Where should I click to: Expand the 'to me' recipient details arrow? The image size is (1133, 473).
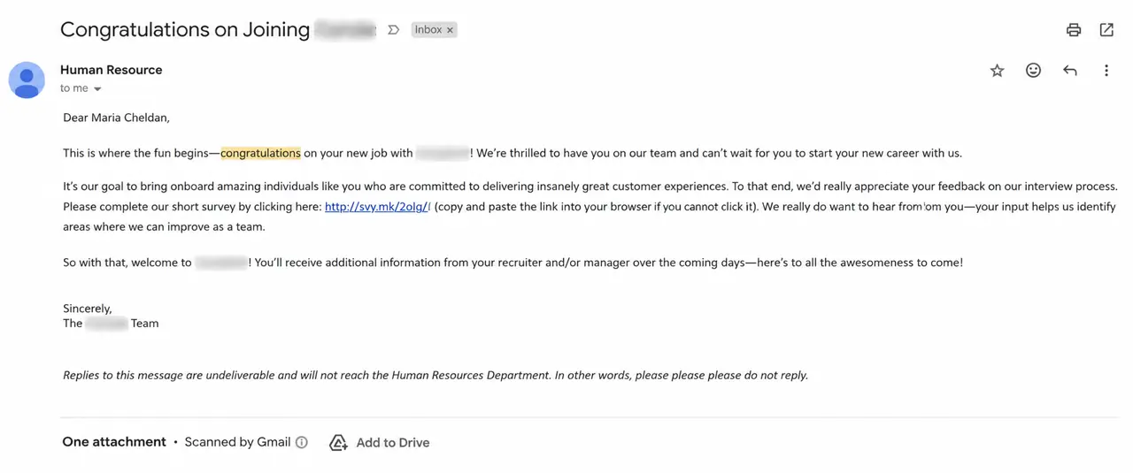pos(97,89)
